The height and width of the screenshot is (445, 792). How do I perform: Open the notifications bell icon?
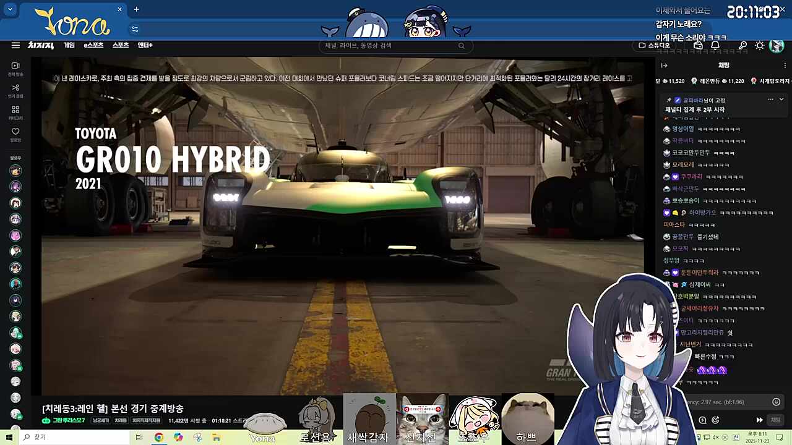pos(715,46)
